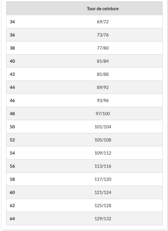Image resolution: width=168 pixels, height=231 pixels.
Task: Click the 69/72 measurement cell
Action: tap(103, 22)
